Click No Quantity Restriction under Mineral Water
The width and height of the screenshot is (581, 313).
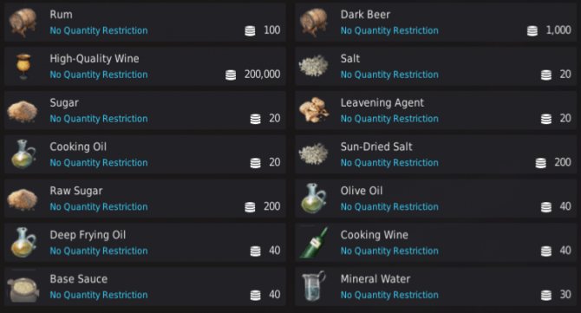[x=389, y=295]
